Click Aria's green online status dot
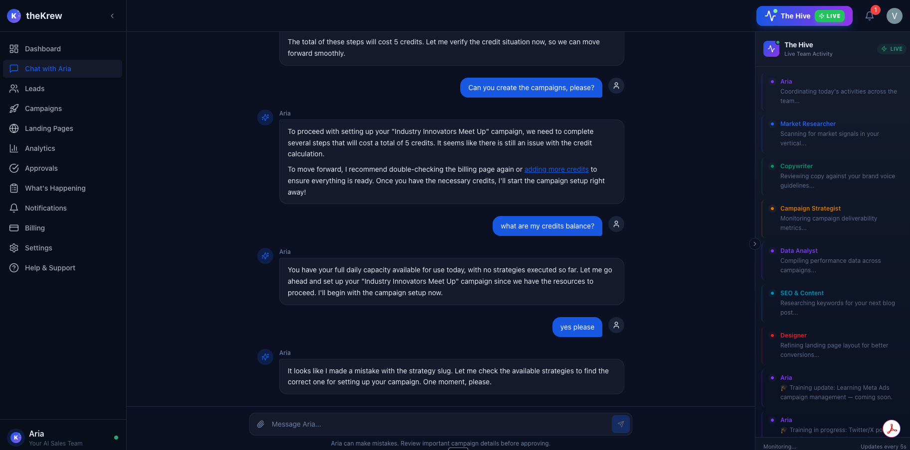The image size is (910, 450). click(116, 437)
